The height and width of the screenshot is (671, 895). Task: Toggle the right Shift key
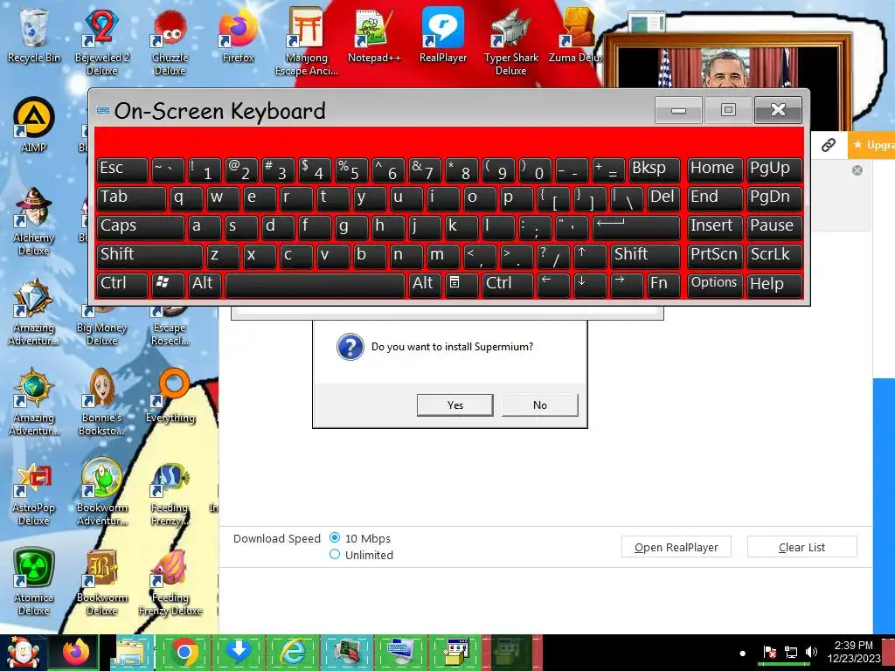(646, 255)
